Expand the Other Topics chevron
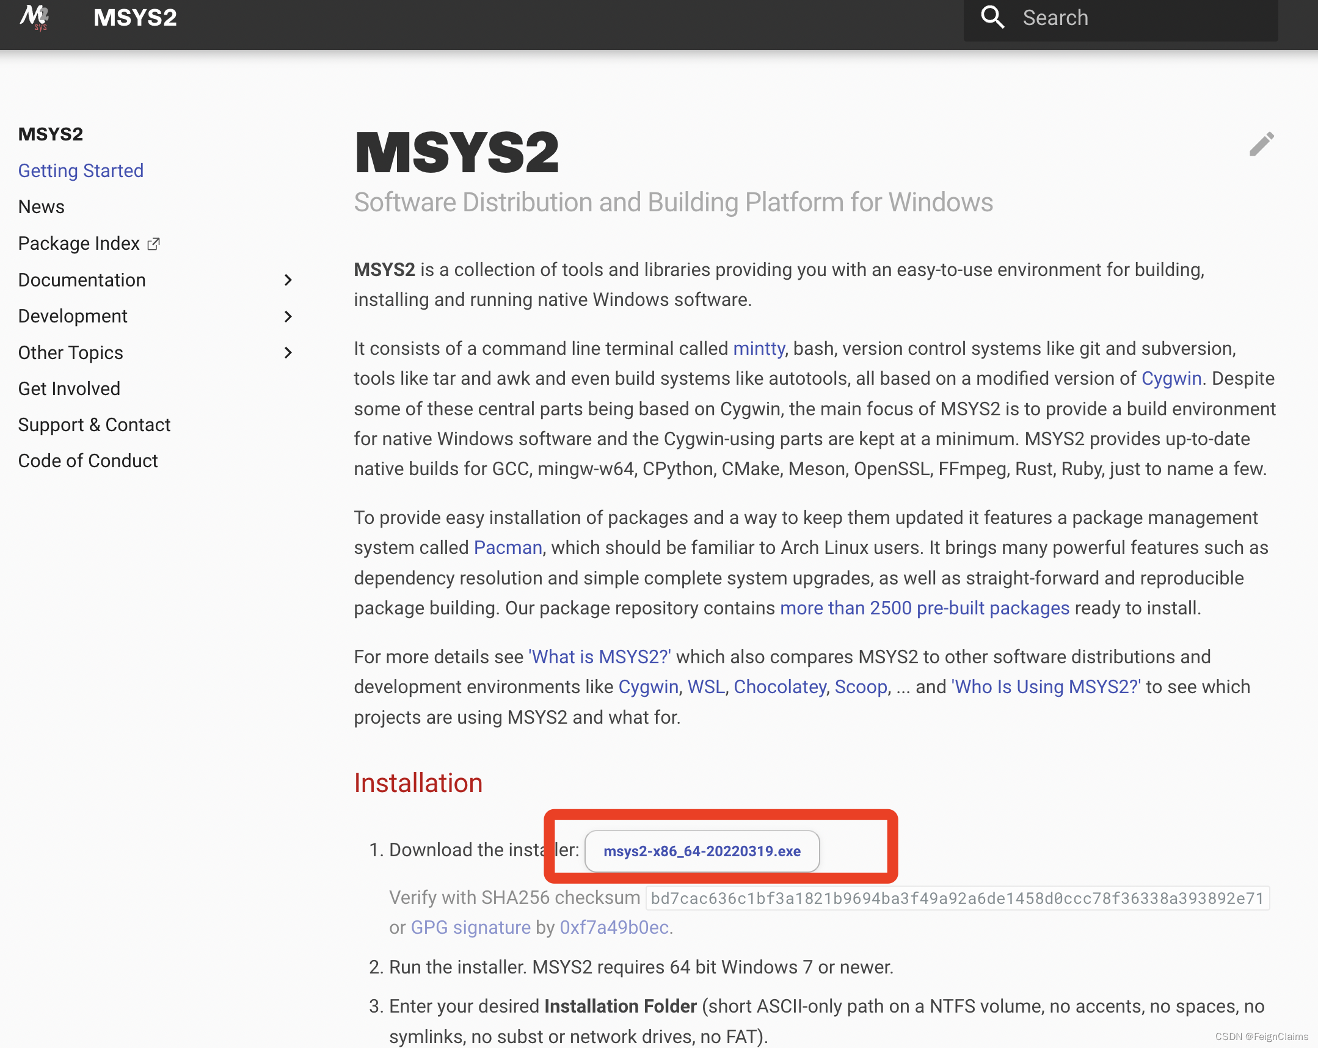This screenshot has width=1318, height=1048. click(288, 353)
